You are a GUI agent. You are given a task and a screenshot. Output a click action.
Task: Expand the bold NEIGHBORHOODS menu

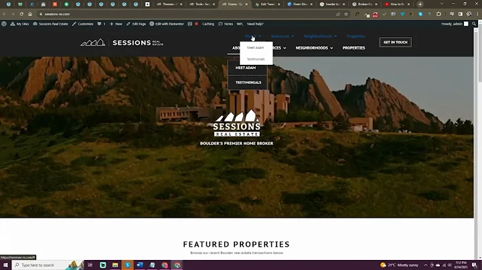[x=314, y=48]
